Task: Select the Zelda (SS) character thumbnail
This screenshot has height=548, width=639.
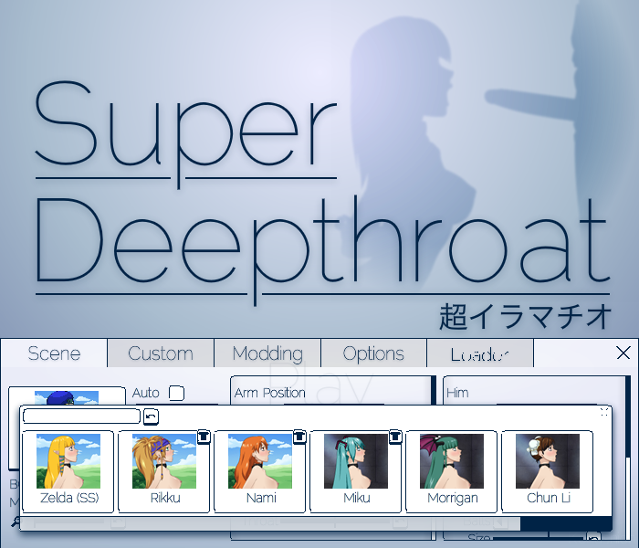Action: point(68,471)
